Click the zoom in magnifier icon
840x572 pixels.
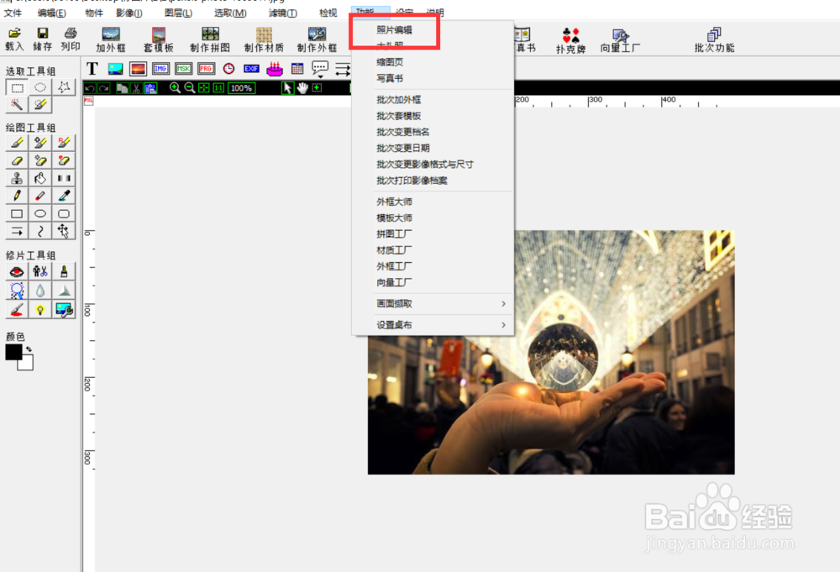tap(175, 88)
